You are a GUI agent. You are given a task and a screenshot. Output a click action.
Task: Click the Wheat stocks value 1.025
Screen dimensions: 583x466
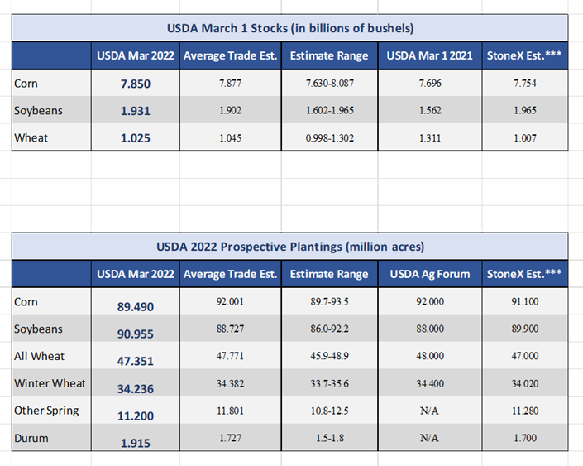135,138
